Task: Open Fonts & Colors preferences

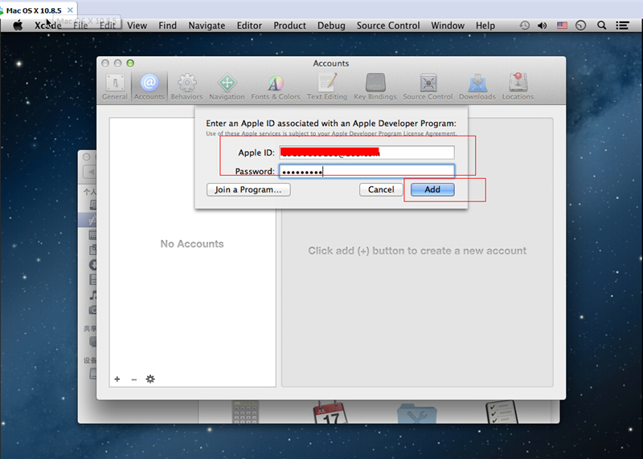Action: [276, 87]
